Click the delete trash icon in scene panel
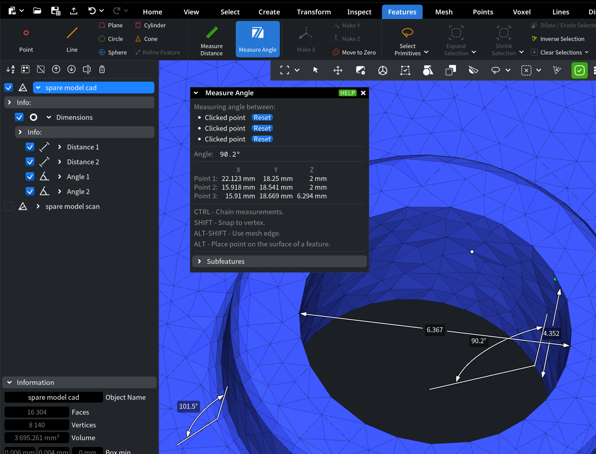This screenshot has height=454, width=596. (102, 70)
